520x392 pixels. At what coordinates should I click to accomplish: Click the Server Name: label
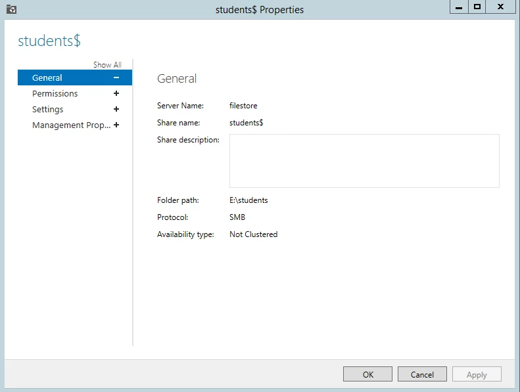(180, 105)
